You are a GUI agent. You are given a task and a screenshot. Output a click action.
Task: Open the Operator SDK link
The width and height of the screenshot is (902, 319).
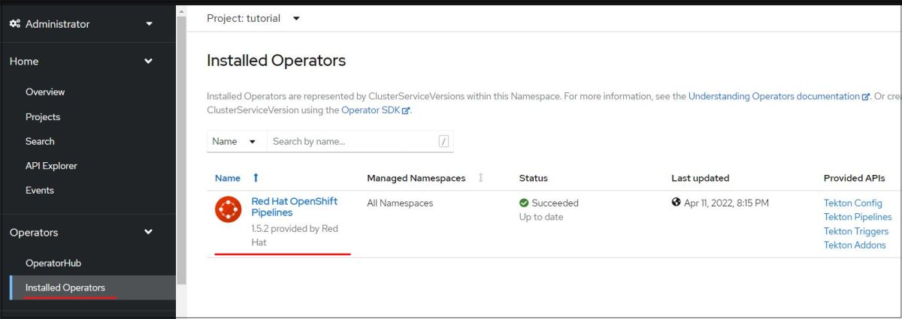coord(371,110)
